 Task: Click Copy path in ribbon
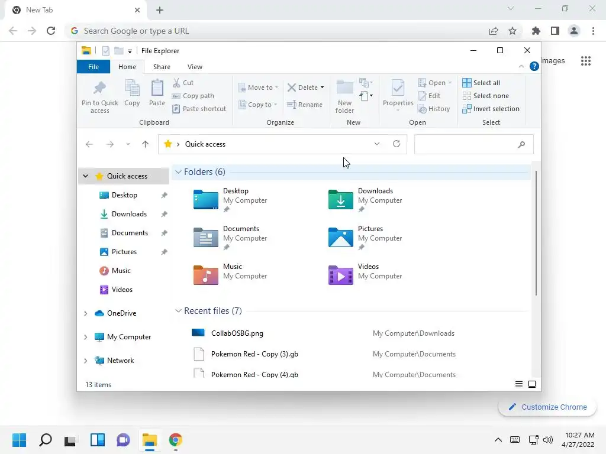(x=194, y=96)
